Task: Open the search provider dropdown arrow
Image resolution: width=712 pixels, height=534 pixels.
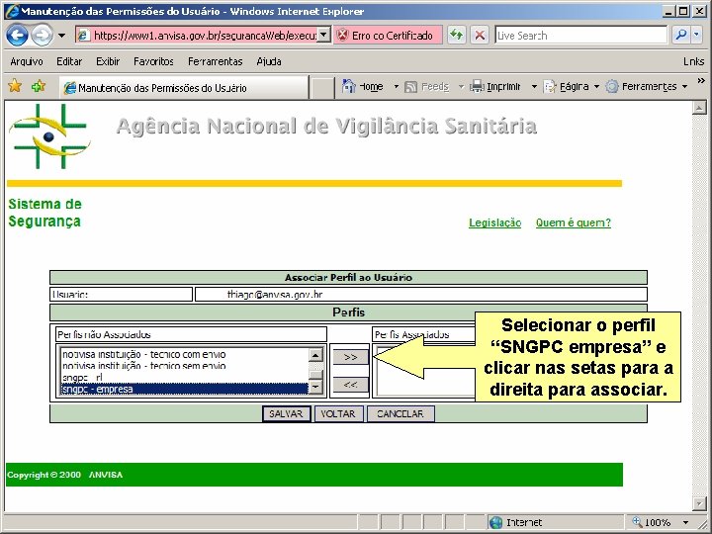Action: (x=697, y=35)
